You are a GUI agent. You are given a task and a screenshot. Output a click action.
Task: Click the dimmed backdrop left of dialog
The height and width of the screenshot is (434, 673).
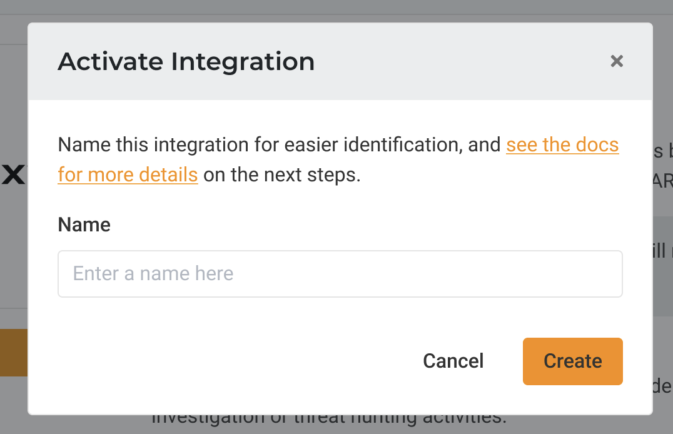tap(13, 250)
